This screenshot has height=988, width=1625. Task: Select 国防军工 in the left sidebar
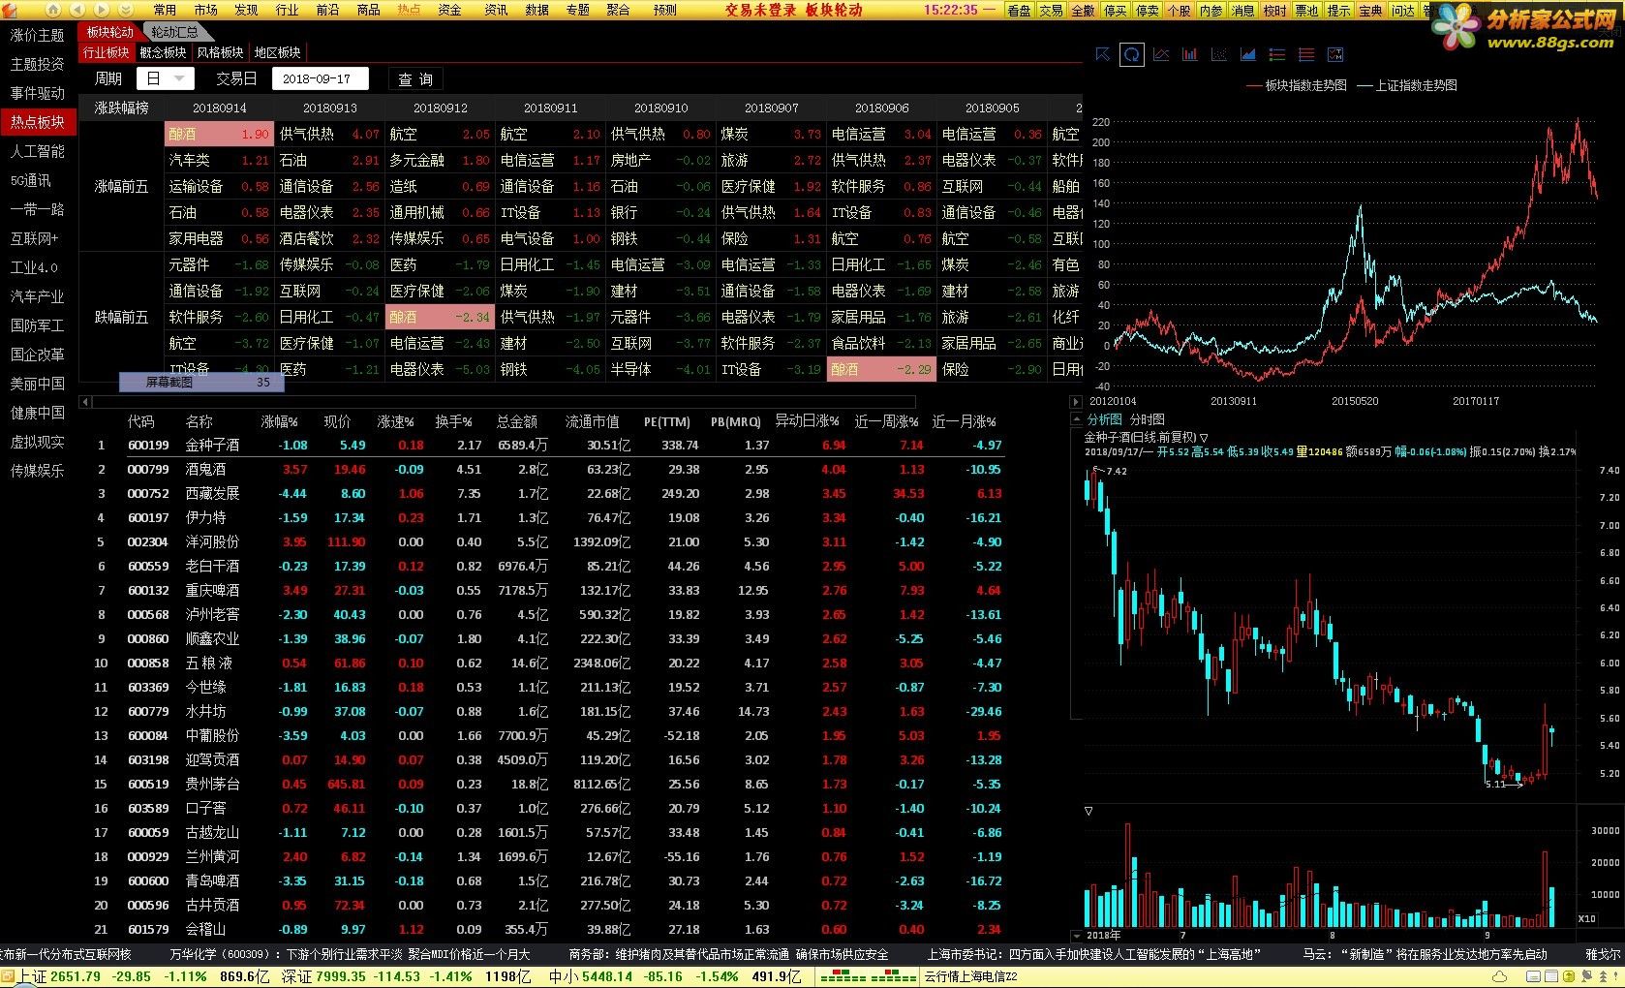pyautogui.click(x=38, y=325)
